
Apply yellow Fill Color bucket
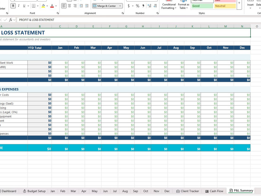click(43, 6)
